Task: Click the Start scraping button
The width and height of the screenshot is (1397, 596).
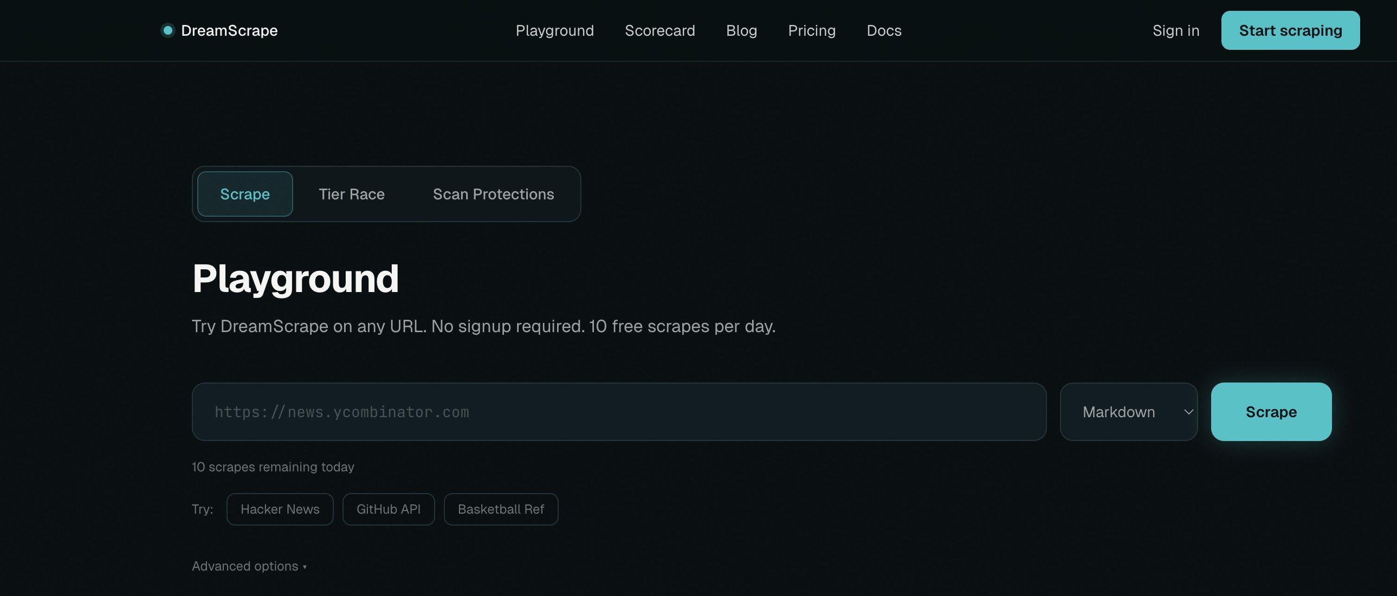Action: tap(1290, 30)
